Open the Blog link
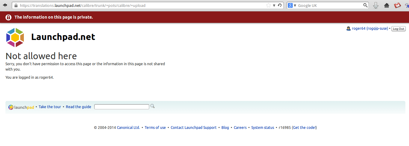The image size is (409, 146). tap(225, 128)
